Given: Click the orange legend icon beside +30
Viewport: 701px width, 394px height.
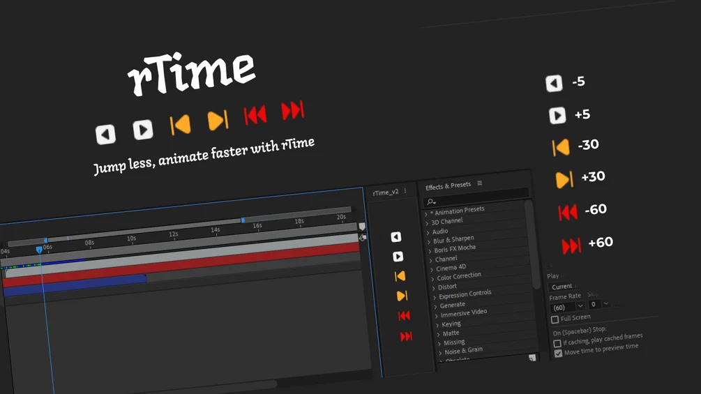Looking at the screenshot, I should (564, 179).
